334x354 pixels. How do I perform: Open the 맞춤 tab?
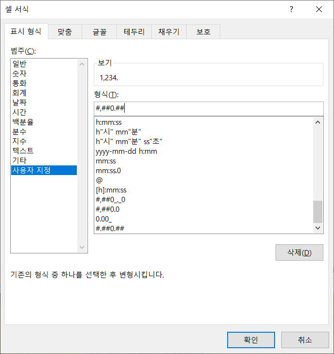point(65,32)
